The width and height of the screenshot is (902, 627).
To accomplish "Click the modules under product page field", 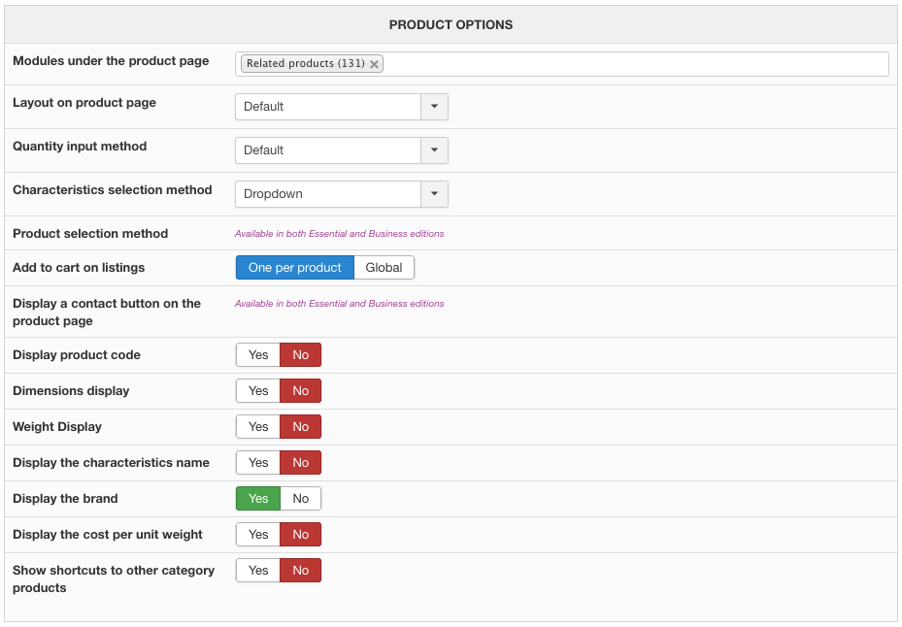I will pos(631,64).
